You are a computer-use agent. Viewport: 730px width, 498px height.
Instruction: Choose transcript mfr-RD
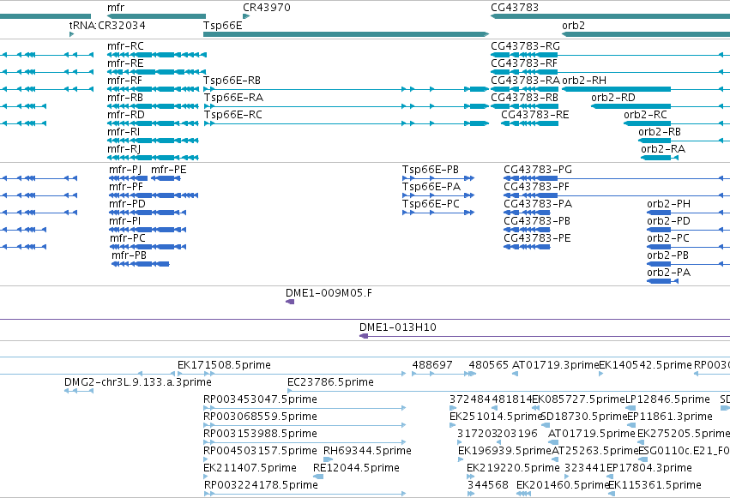pos(126,115)
